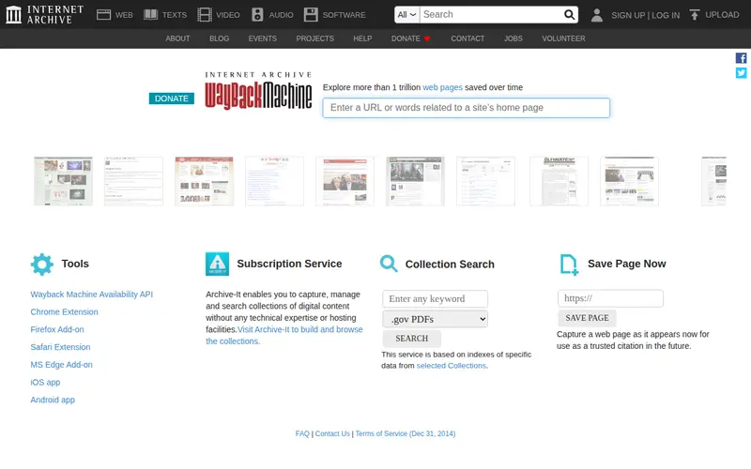Image resolution: width=751 pixels, height=469 pixels.
Task: Open the Web section icon
Action: [x=103, y=14]
